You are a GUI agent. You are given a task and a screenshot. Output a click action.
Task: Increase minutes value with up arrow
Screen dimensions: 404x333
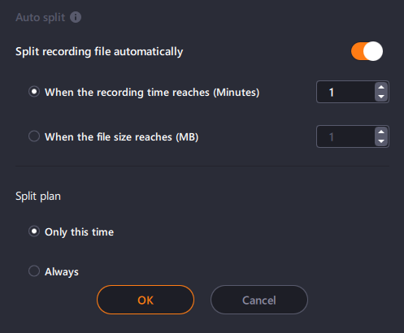click(x=381, y=87)
